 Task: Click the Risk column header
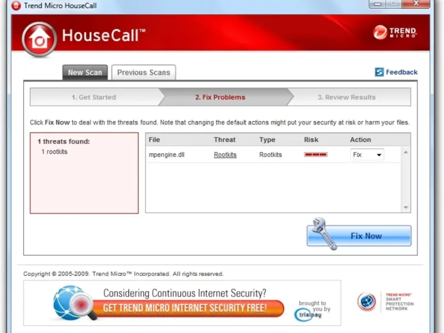point(311,140)
